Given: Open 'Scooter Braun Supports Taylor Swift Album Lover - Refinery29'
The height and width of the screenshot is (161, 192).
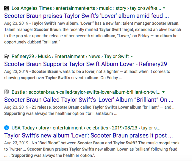Looking at the screenshot, I should pyautogui.click(x=85, y=64).
